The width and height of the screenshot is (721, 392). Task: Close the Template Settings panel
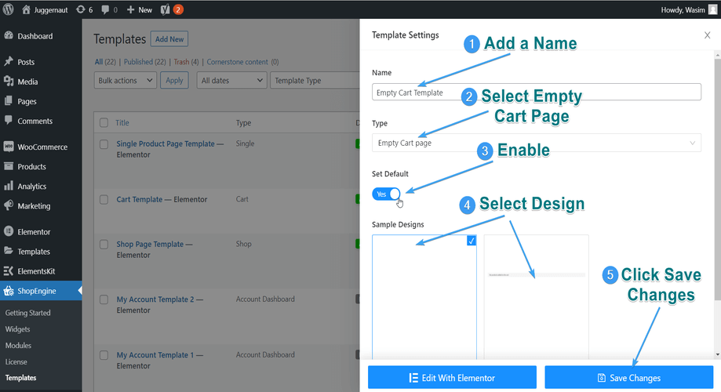click(707, 35)
